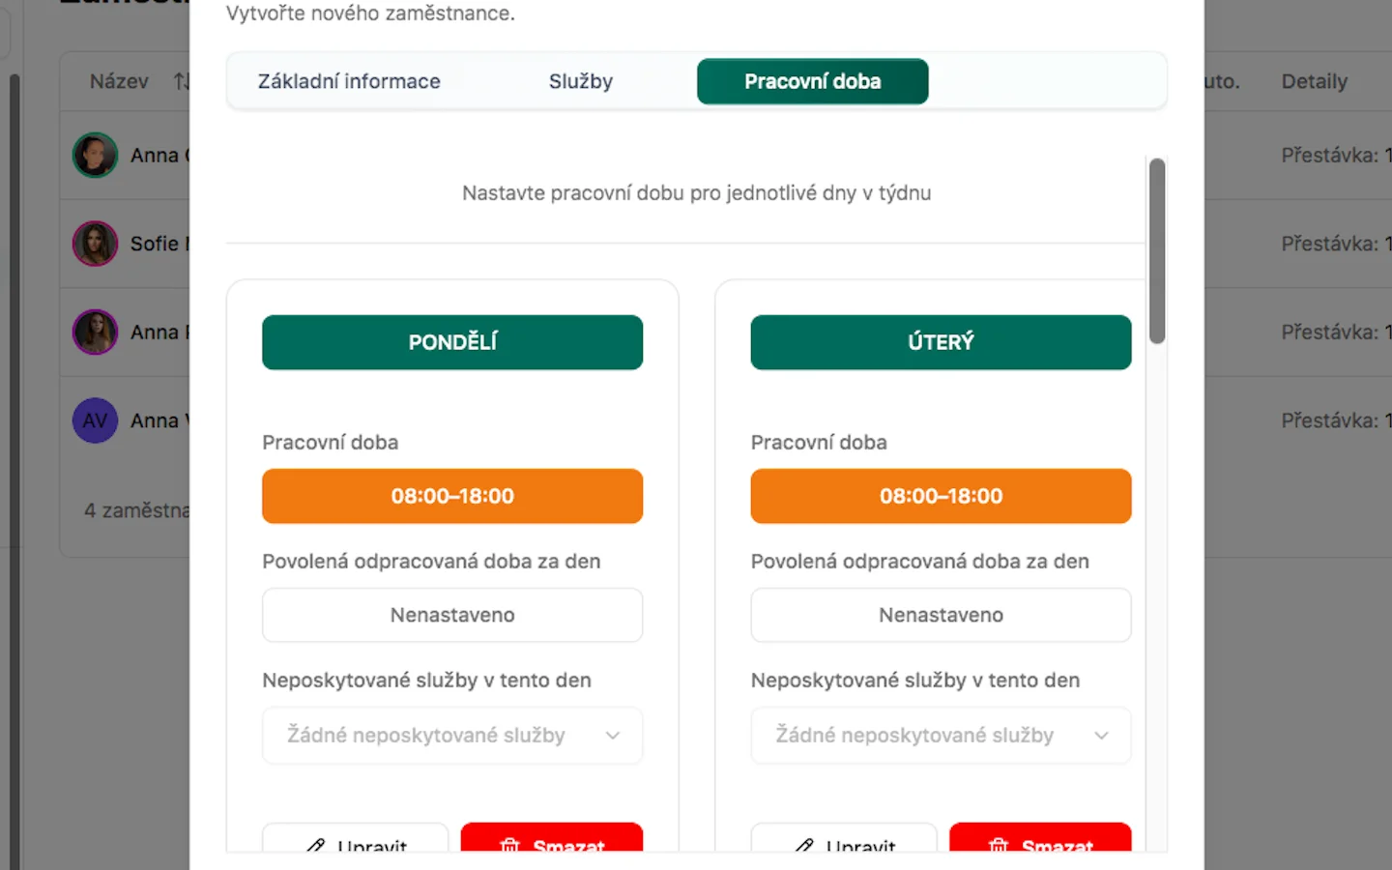This screenshot has height=870, width=1392.
Task: Click Monday's 08:00–18:00 working hours button
Action: coord(451,496)
